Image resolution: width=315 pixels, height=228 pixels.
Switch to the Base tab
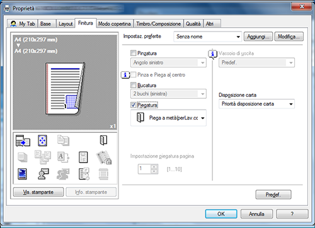(47, 23)
